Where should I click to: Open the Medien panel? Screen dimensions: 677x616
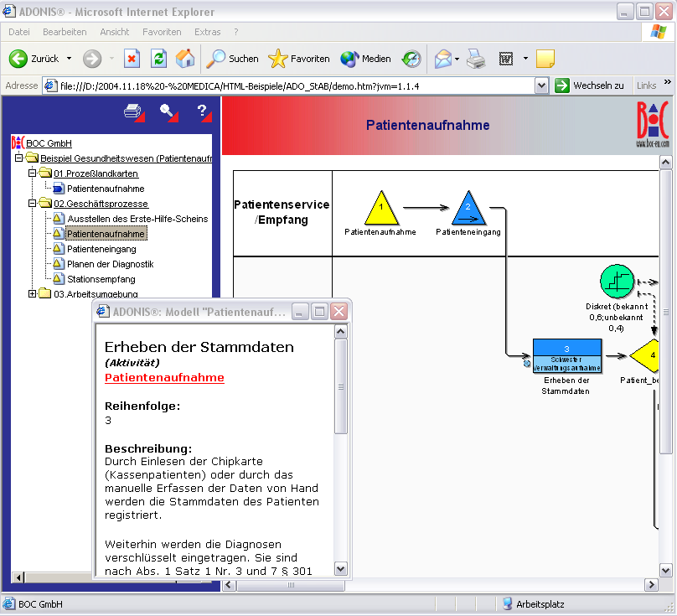click(x=365, y=59)
